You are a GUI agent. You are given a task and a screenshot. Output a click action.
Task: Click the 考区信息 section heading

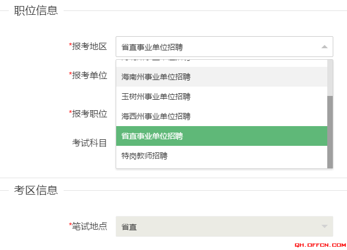[x=36, y=190]
